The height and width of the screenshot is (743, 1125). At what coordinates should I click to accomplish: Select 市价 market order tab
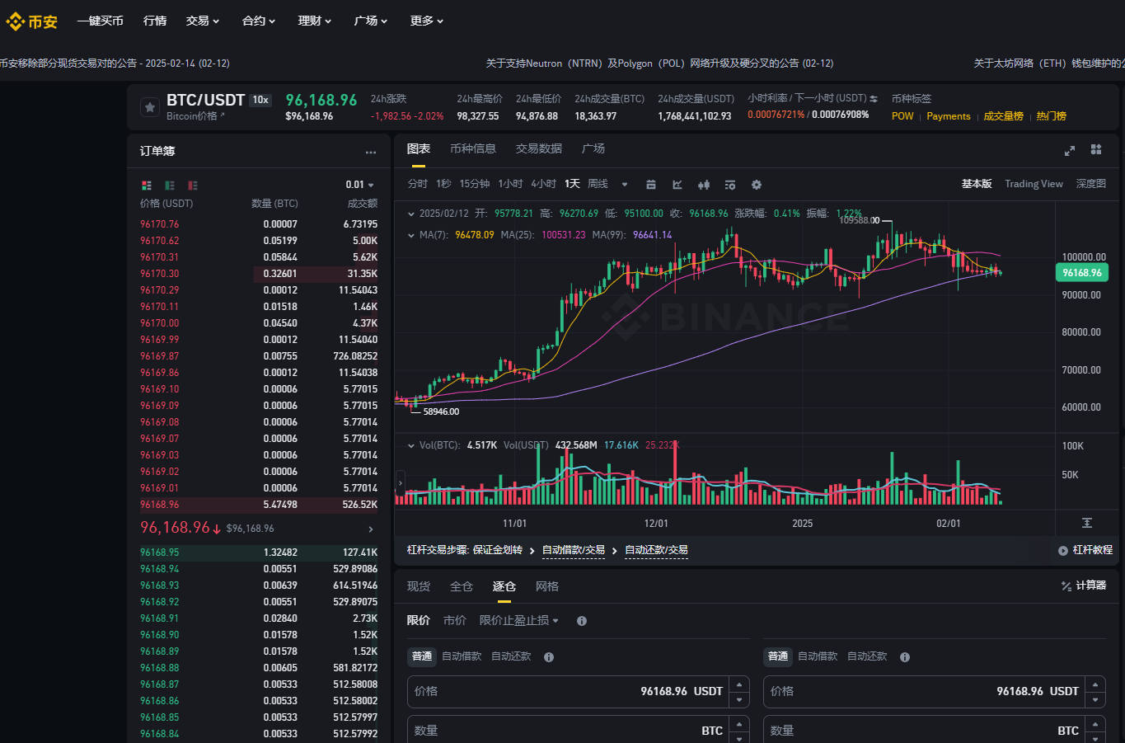(x=455, y=620)
